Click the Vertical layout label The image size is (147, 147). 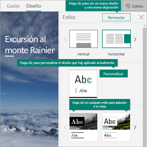(83, 54)
